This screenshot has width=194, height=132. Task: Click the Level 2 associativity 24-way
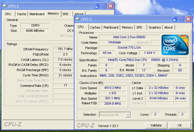click(x=180, y=98)
